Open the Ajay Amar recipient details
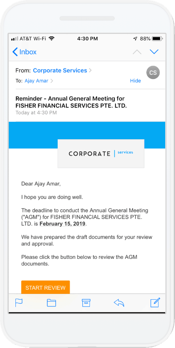 tap(36, 81)
